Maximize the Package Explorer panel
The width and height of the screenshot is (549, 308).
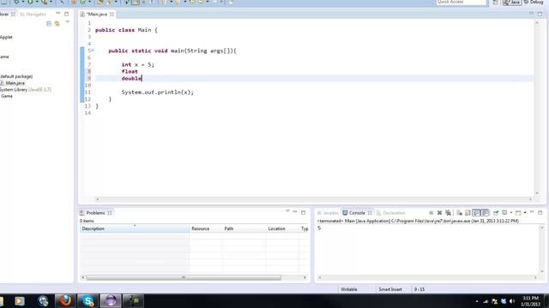coord(67,14)
